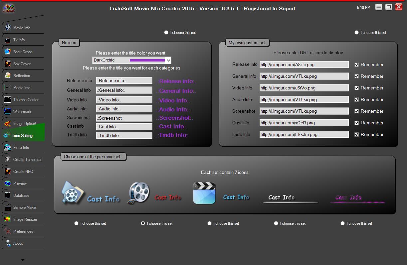Screen dimensions: 407x265
Task: Open Box Cover using its icon
Action: coord(8,64)
